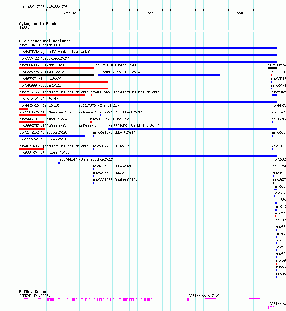Open the dgv153n166 gnomAD variant label

click(x=55, y=92)
